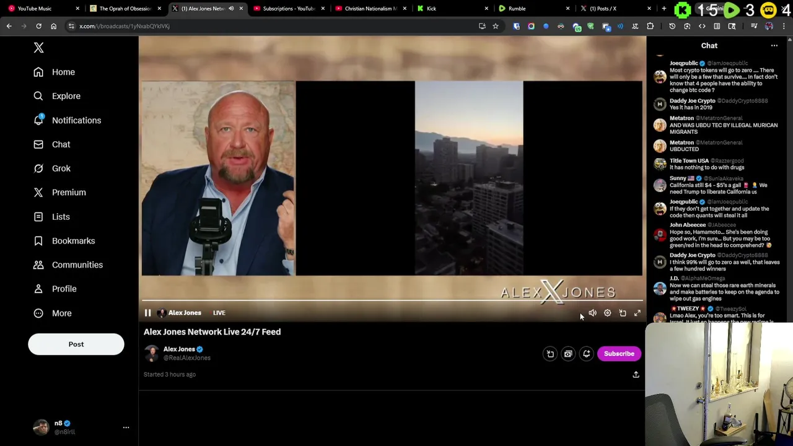This screenshot has height=446, width=793.
Task: Click the address bar URL
Action: [x=125, y=26]
